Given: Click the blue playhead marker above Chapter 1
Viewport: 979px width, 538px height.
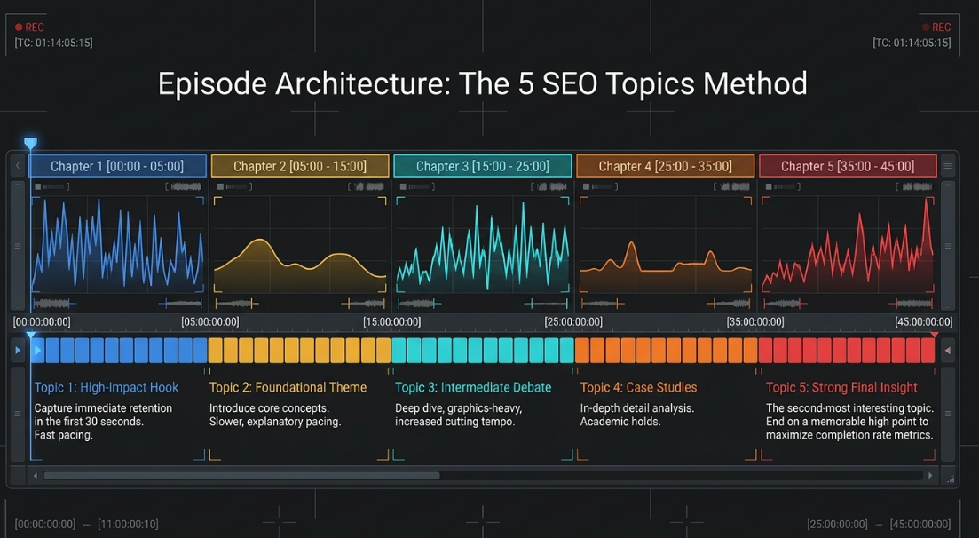Looking at the screenshot, I should [x=30, y=144].
